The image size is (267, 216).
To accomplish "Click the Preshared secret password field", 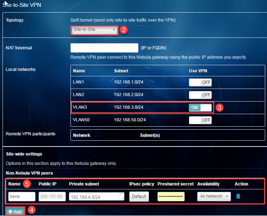I will point(171,197).
